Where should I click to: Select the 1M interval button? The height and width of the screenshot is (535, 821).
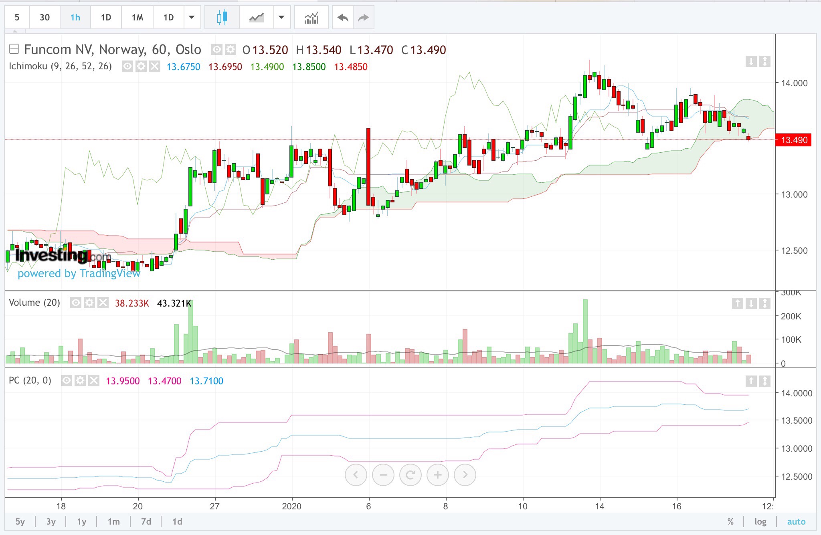click(x=137, y=17)
